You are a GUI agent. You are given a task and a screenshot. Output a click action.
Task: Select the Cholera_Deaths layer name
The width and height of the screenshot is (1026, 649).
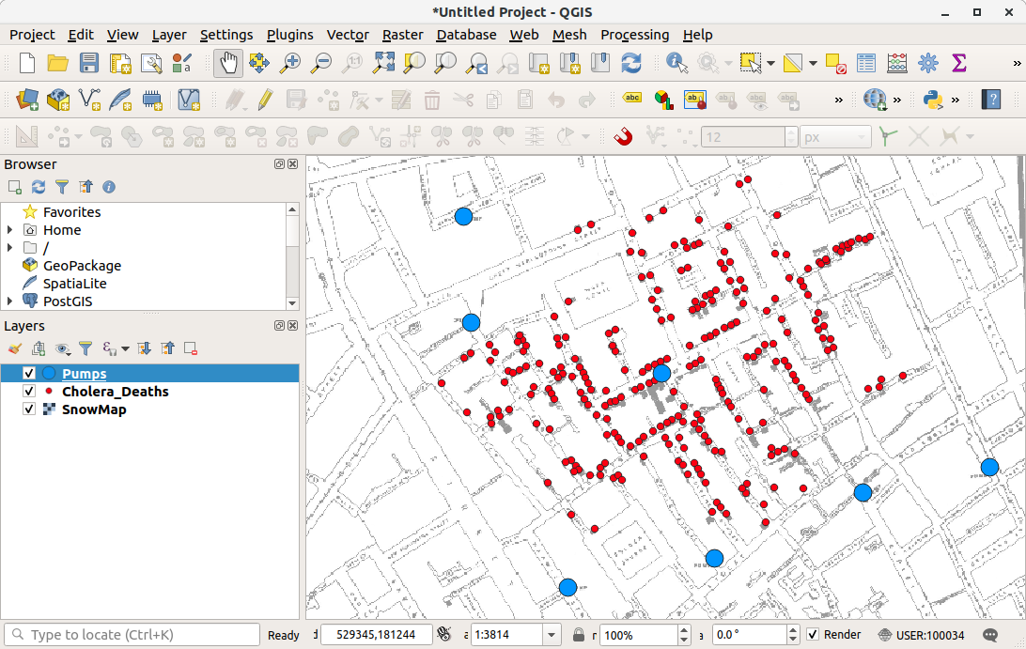(x=116, y=392)
